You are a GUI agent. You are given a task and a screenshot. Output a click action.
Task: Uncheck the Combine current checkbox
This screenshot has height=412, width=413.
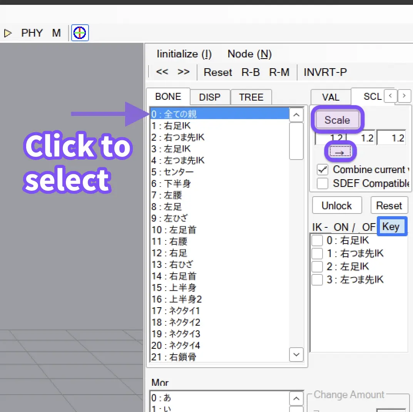(x=323, y=170)
